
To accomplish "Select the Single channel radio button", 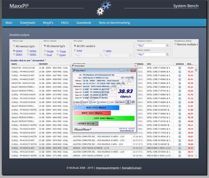I will 45,51.
